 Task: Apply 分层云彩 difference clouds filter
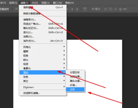click(x=75, y=72)
